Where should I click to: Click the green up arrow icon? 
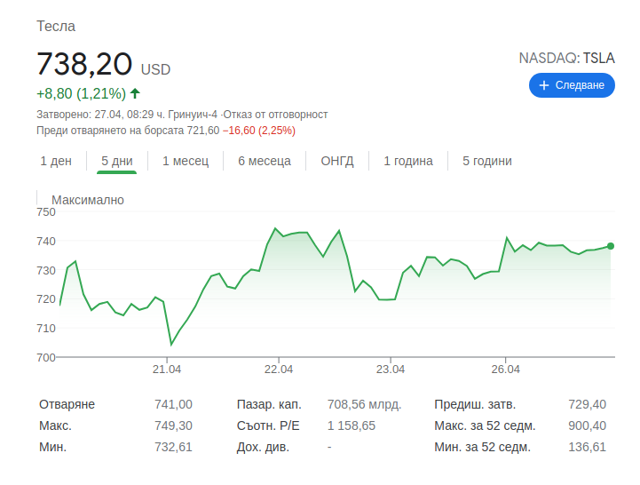click(135, 93)
